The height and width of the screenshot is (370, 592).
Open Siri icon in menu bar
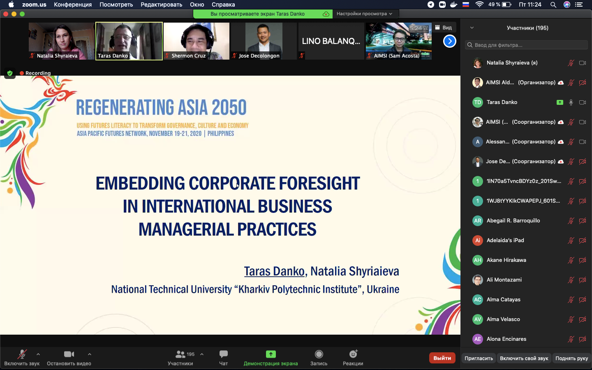pyautogui.click(x=567, y=5)
